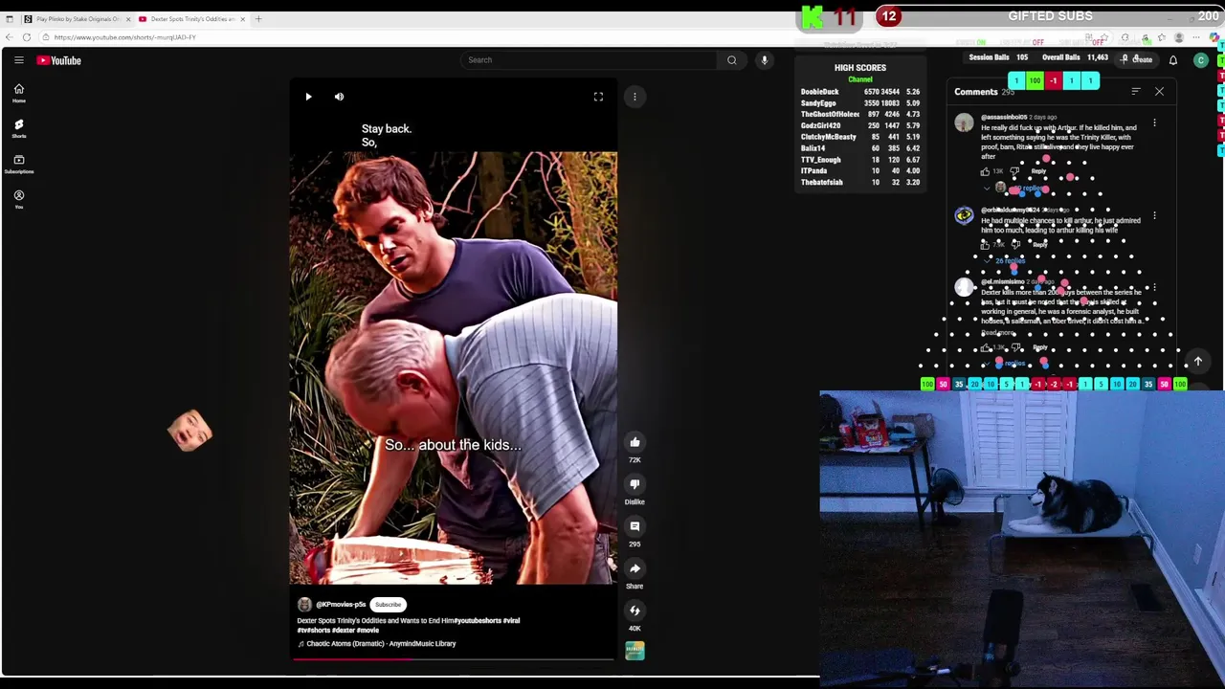Reply to the @assassinboi05 comment
The height and width of the screenshot is (689, 1225).
pos(1038,171)
